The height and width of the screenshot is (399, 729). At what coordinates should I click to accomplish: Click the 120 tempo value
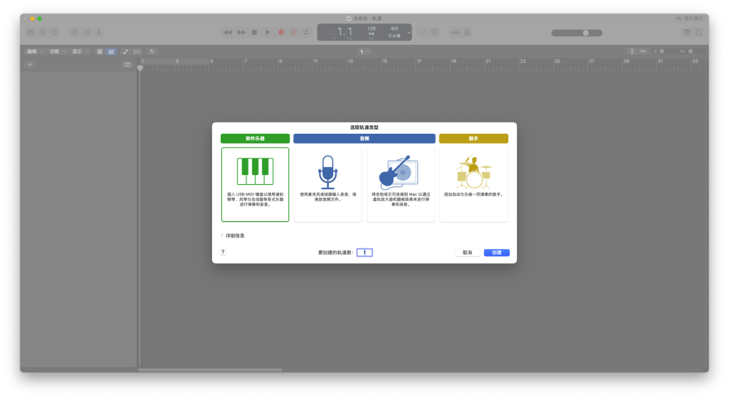coord(372,28)
